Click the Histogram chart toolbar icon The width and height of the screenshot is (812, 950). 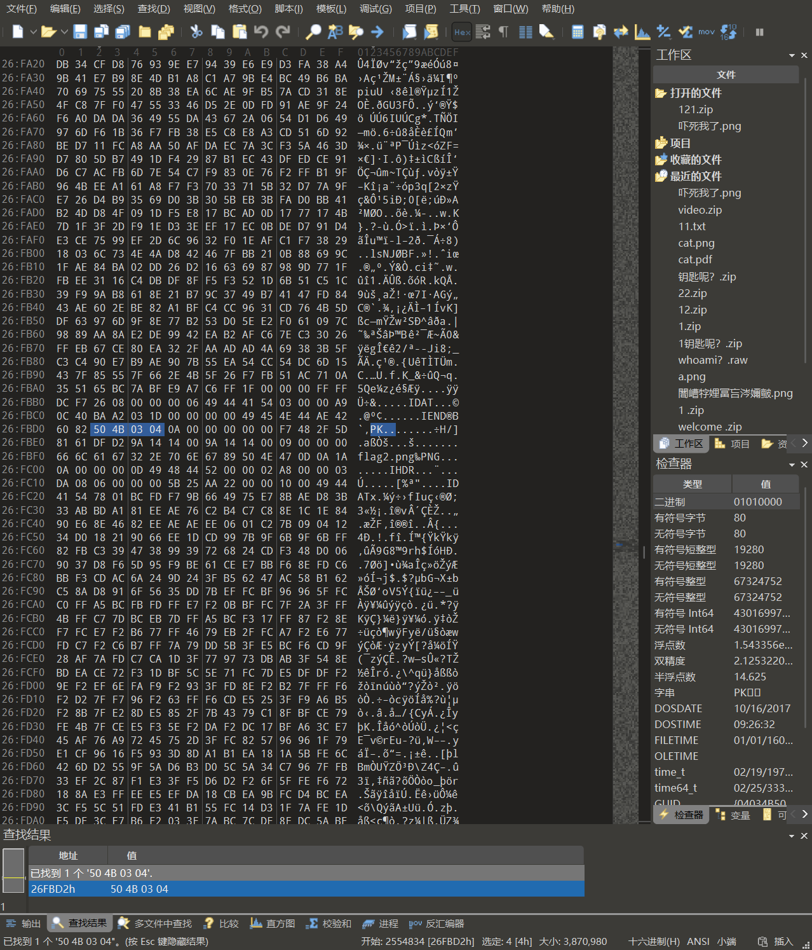point(642,32)
